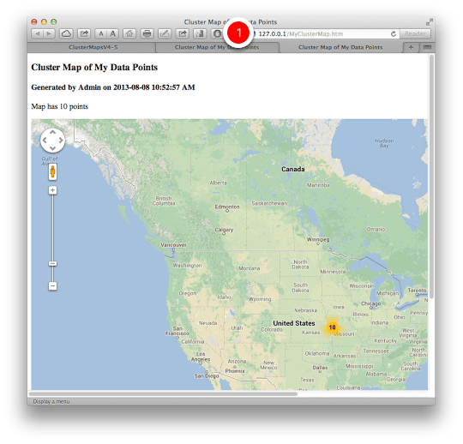Image resolution: width=463 pixels, height=444 pixels.
Task: Print the page using printer icon
Action: click(x=147, y=34)
